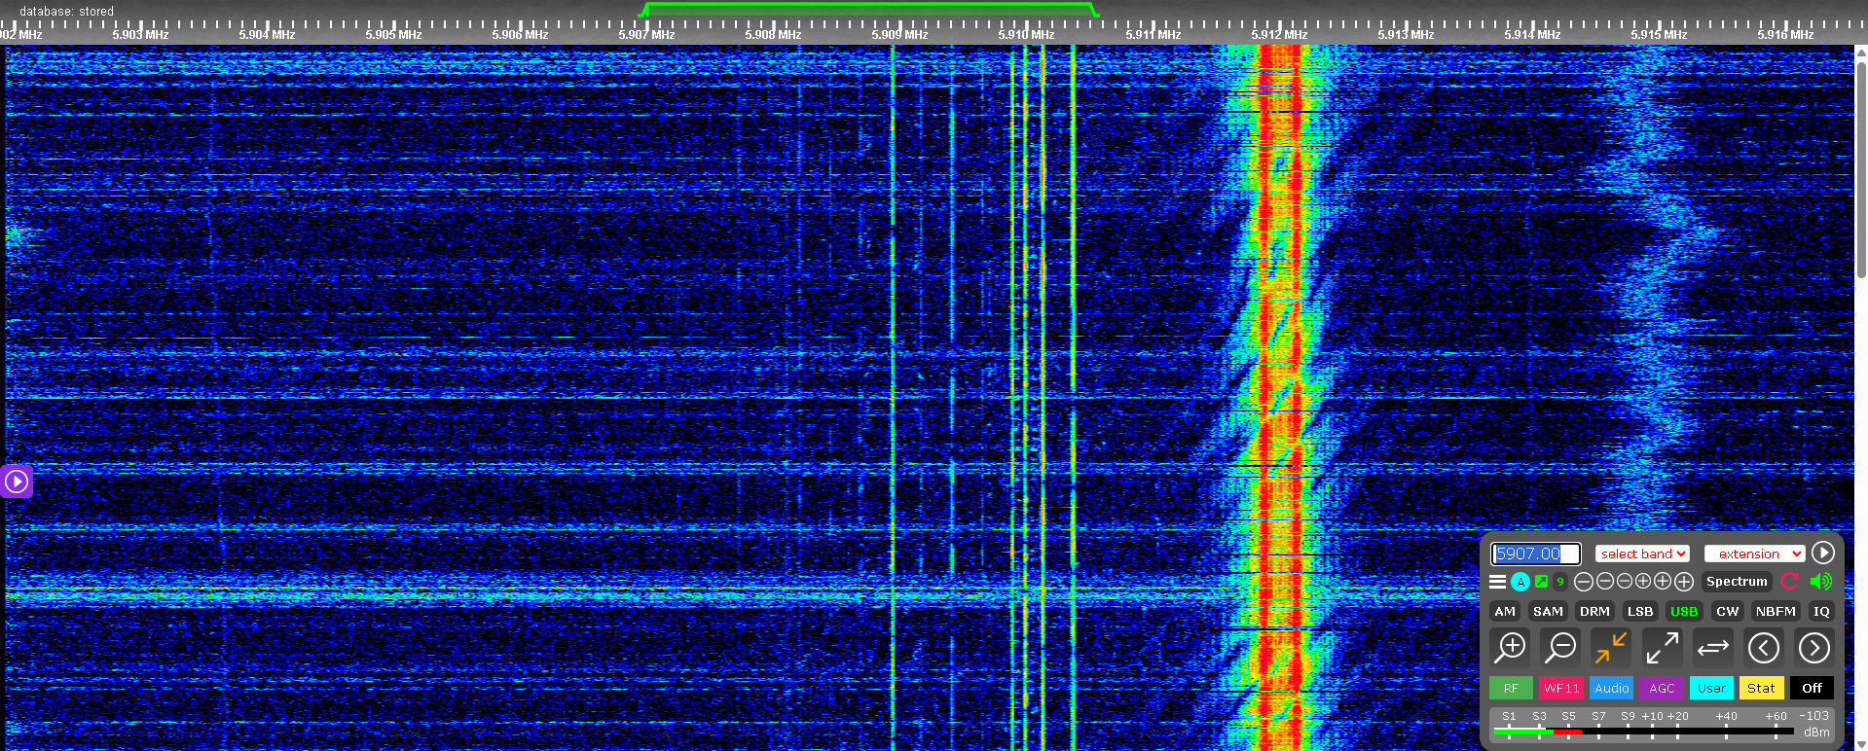Image resolution: width=1868 pixels, height=751 pixels.
Task: Open the purple AGC tab
Action: 1662,688
